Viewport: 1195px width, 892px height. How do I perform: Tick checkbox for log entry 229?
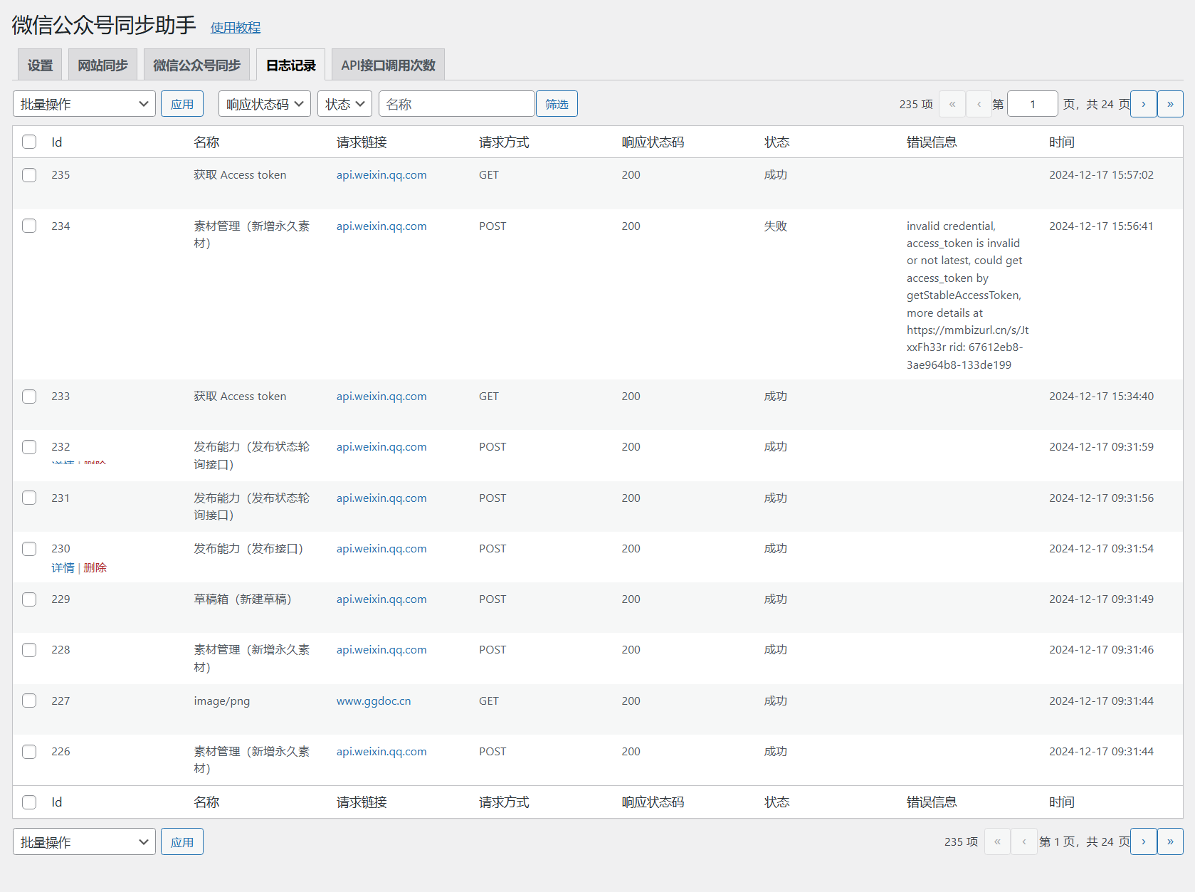point(29,599)
